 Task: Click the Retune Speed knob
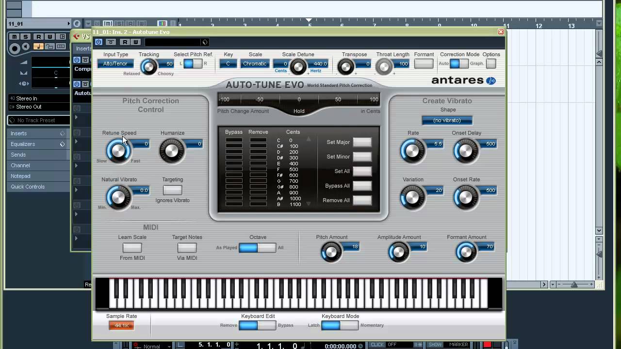[118, 151]
